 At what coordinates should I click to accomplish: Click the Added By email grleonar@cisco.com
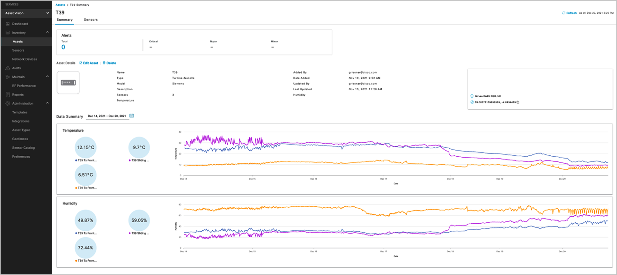coord(363,72)
